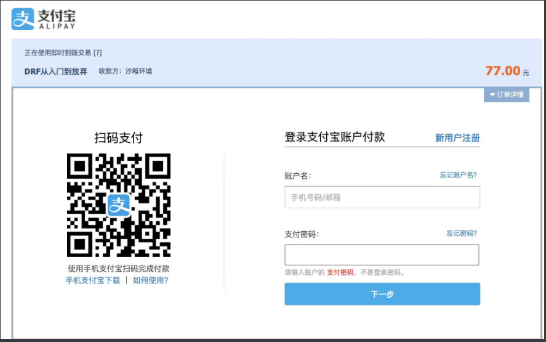Viewport: 546px width, 342px height.
Task: Click the 忘记账户名? link
Action: coord(458,174)
